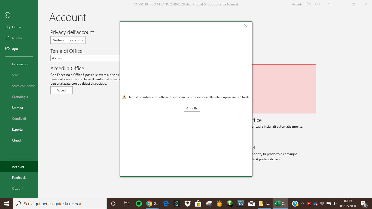Open the Feedback page

[19, 178]
